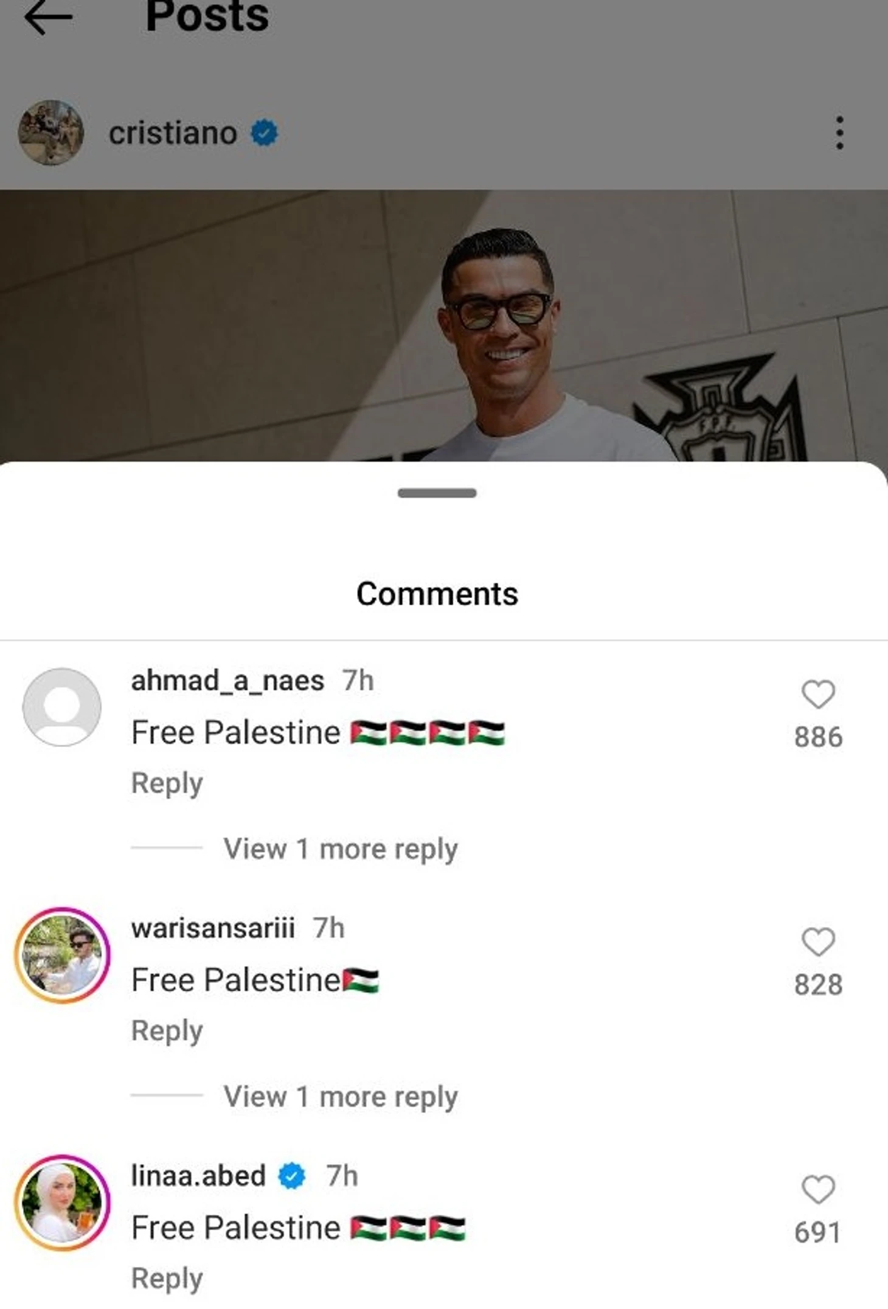Open the three-dot options menu

pyautogui.click(x=839, y=133)
